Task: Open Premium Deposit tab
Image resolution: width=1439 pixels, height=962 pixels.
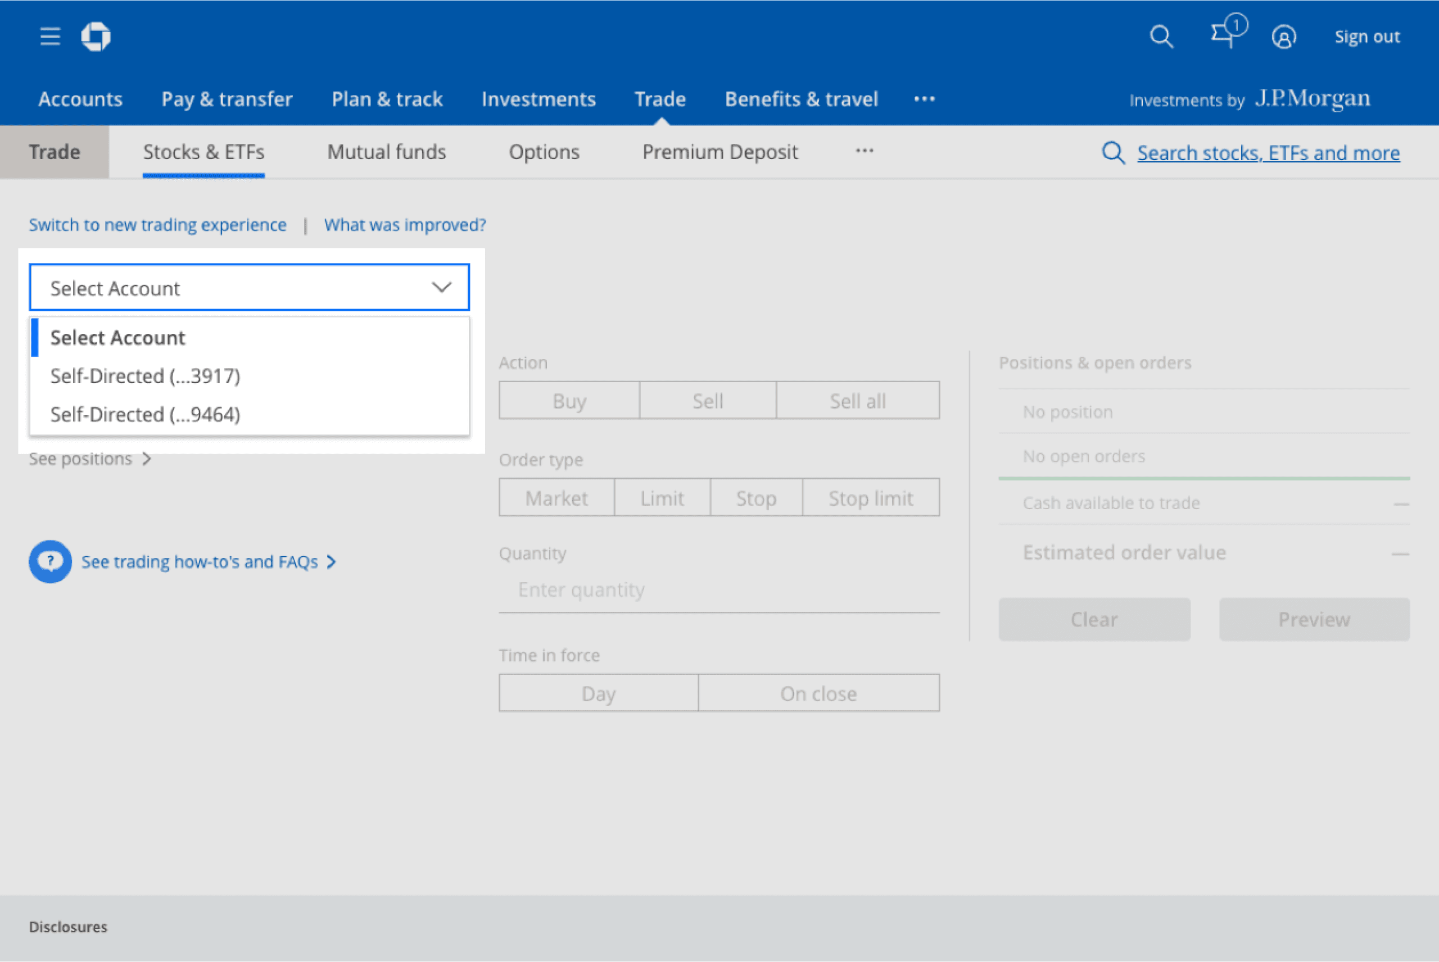Action: click(721, 152)
